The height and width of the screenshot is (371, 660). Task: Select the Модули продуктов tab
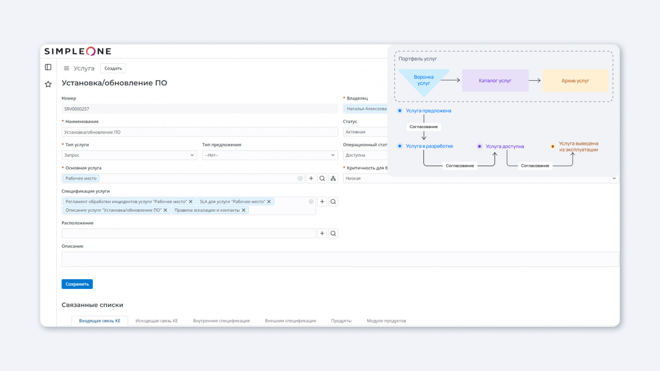point(386,321)
